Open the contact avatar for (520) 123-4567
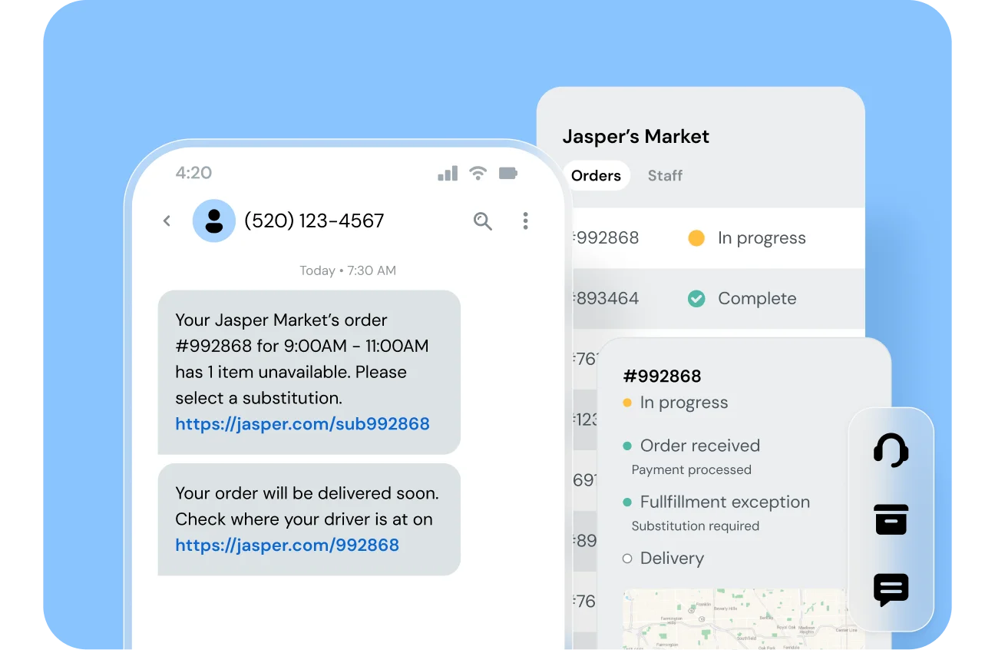995x650 pixels. click(x=214, y=221)
